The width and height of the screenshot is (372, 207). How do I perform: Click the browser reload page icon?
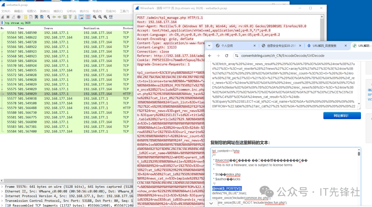point(227,55)
